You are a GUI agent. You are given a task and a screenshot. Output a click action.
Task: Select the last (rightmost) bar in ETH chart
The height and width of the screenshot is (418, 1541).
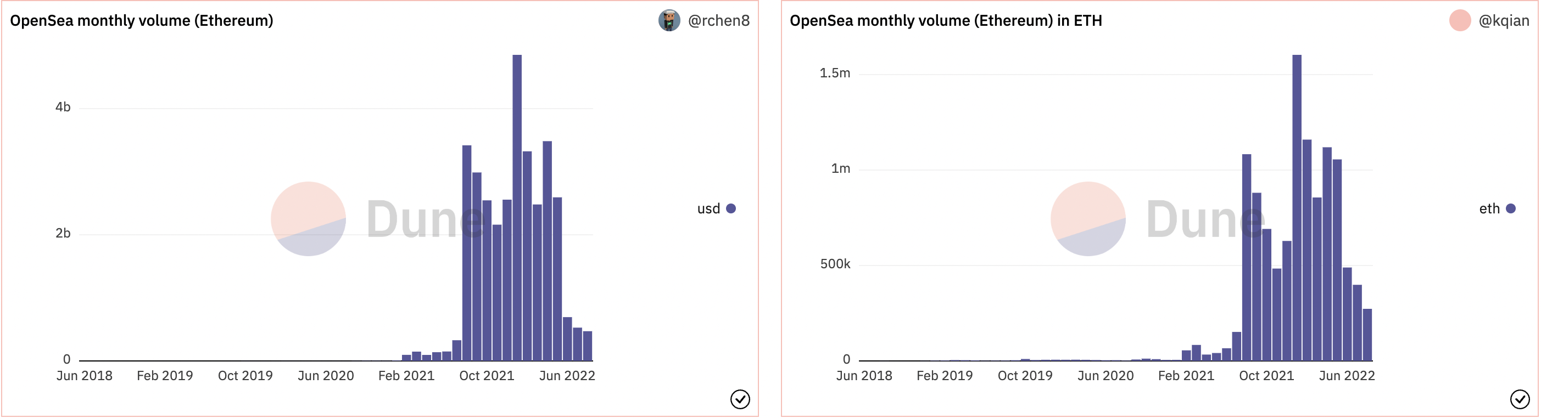1367,335
